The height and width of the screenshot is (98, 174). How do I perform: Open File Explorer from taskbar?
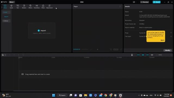pos(86,95)
